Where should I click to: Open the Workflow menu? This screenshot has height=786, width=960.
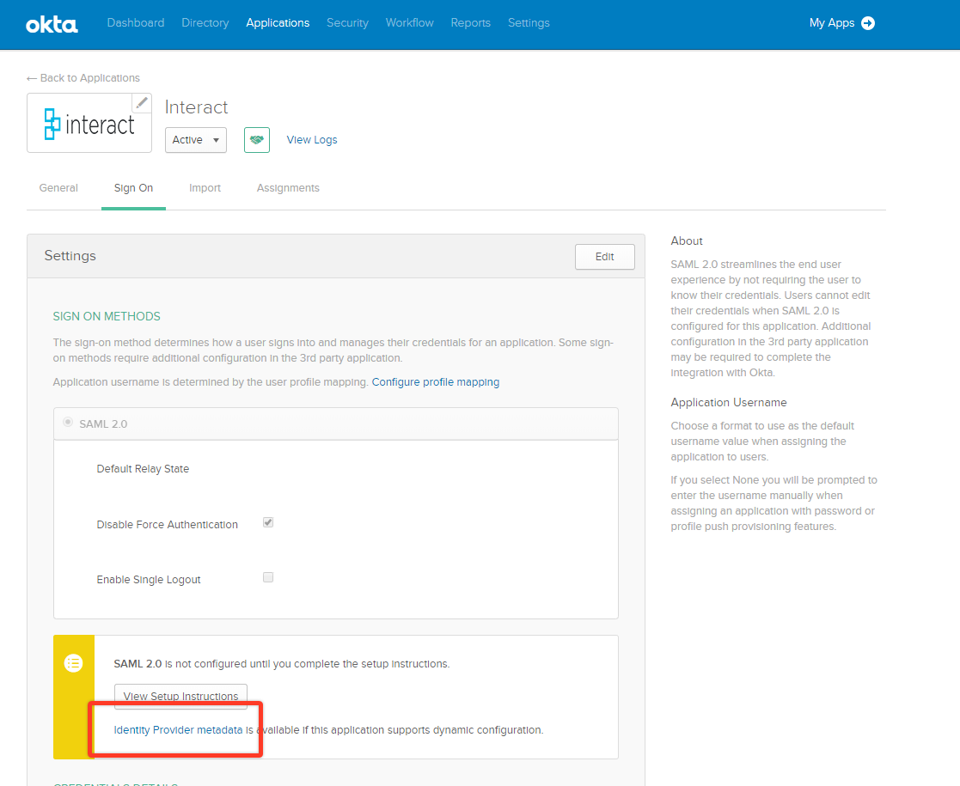click(x=410, y=22)
